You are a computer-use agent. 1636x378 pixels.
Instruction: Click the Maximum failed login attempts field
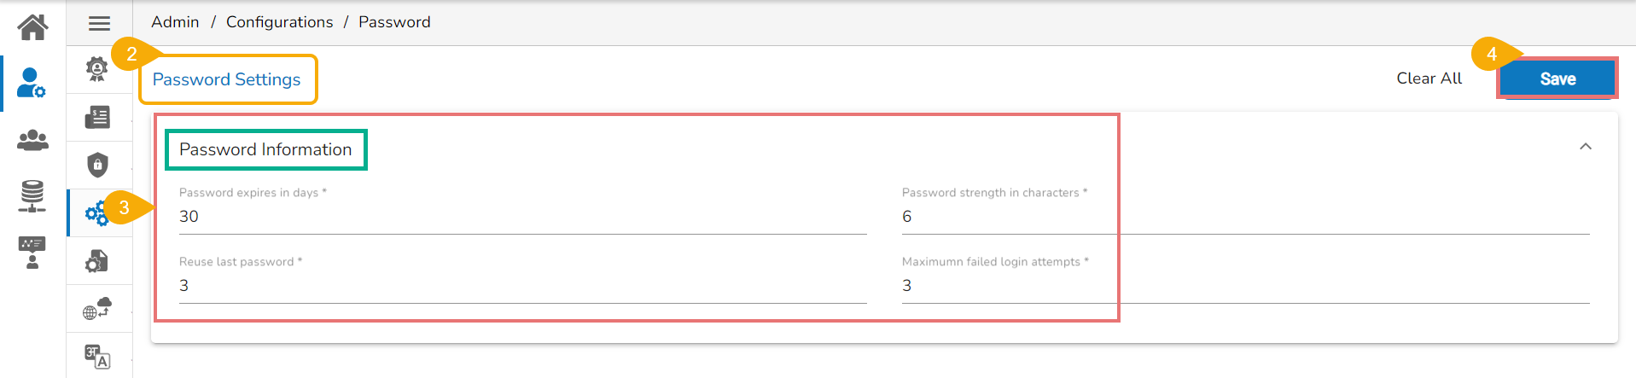coord(1244,286)
